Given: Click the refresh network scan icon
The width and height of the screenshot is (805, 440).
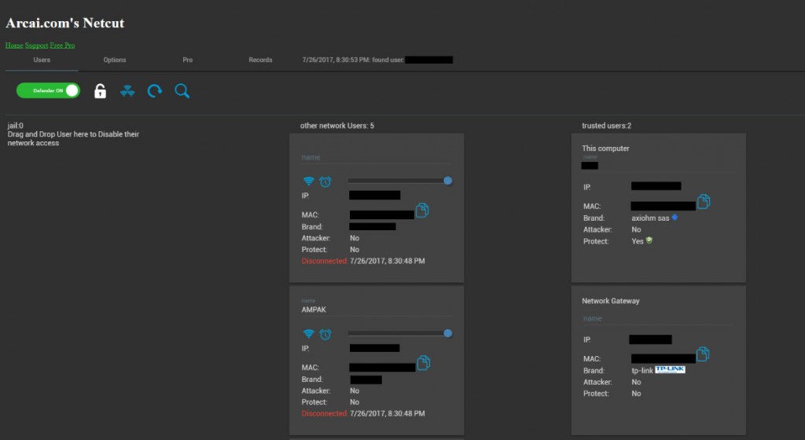Looking at the screenshot, I should point(155,91).
